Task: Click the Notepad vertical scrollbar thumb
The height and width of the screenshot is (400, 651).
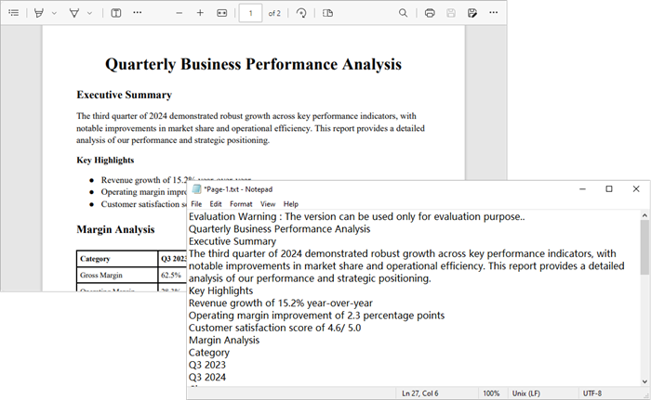Action: coord(644,248)
